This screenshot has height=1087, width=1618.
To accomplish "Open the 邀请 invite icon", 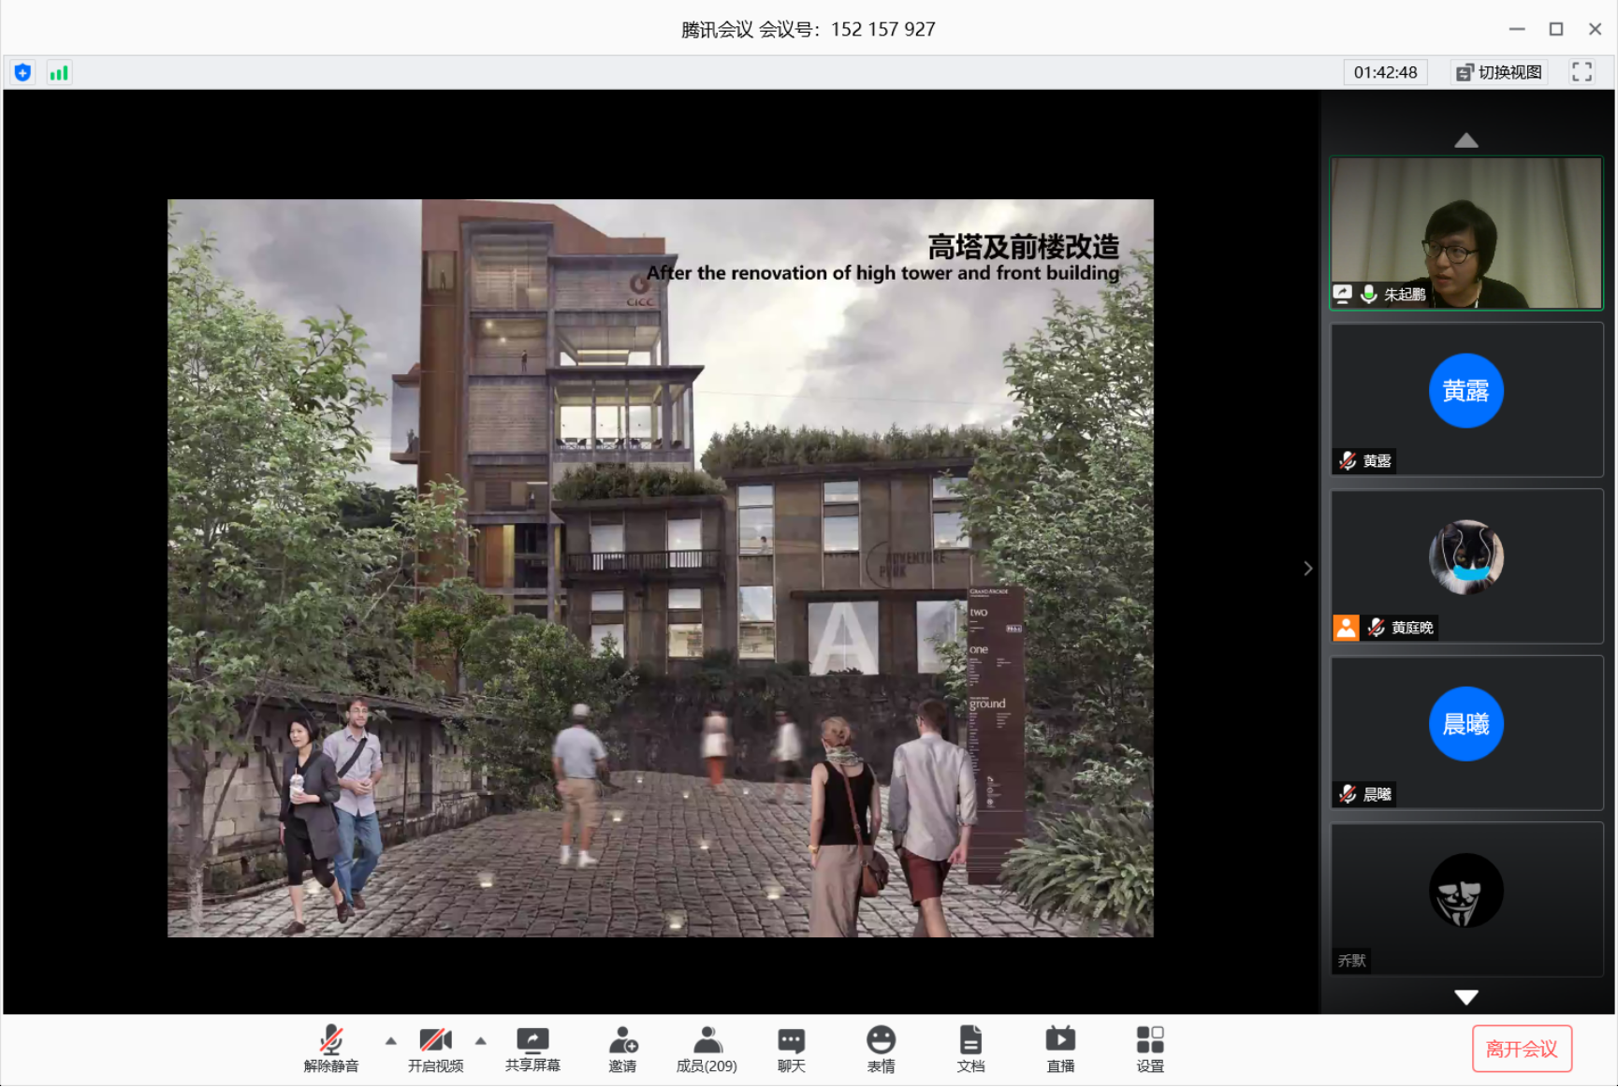I will click(622, 1049).
